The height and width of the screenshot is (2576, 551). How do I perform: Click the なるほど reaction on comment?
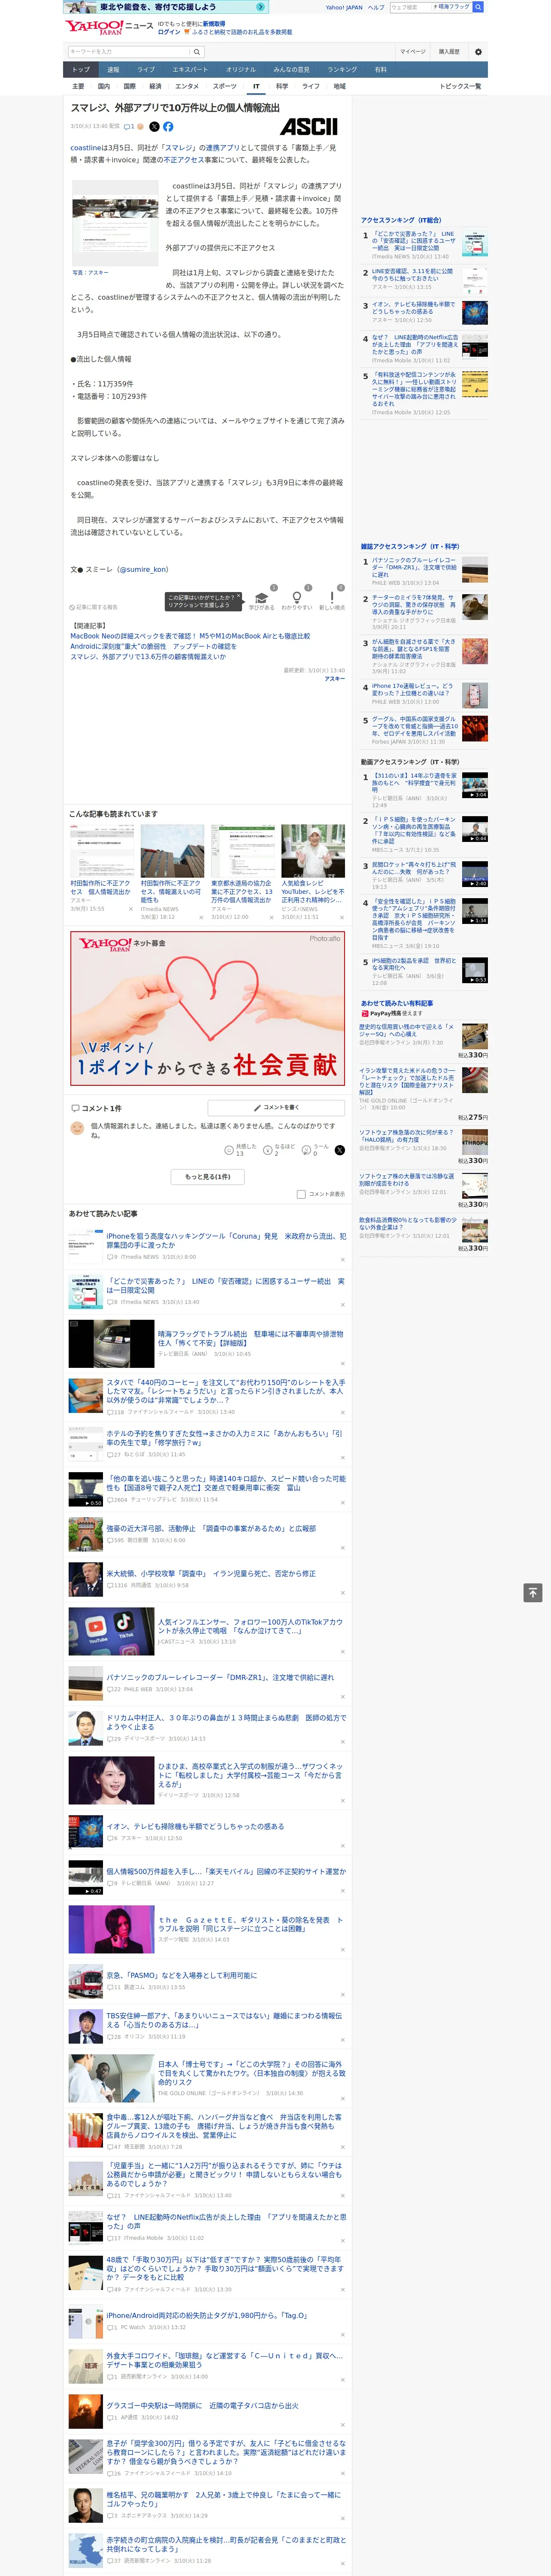pyautogui.click(x=268, y=1150)
